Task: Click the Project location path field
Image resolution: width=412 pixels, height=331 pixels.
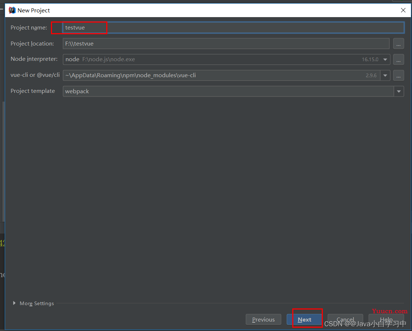Action: tap(226, 44)
